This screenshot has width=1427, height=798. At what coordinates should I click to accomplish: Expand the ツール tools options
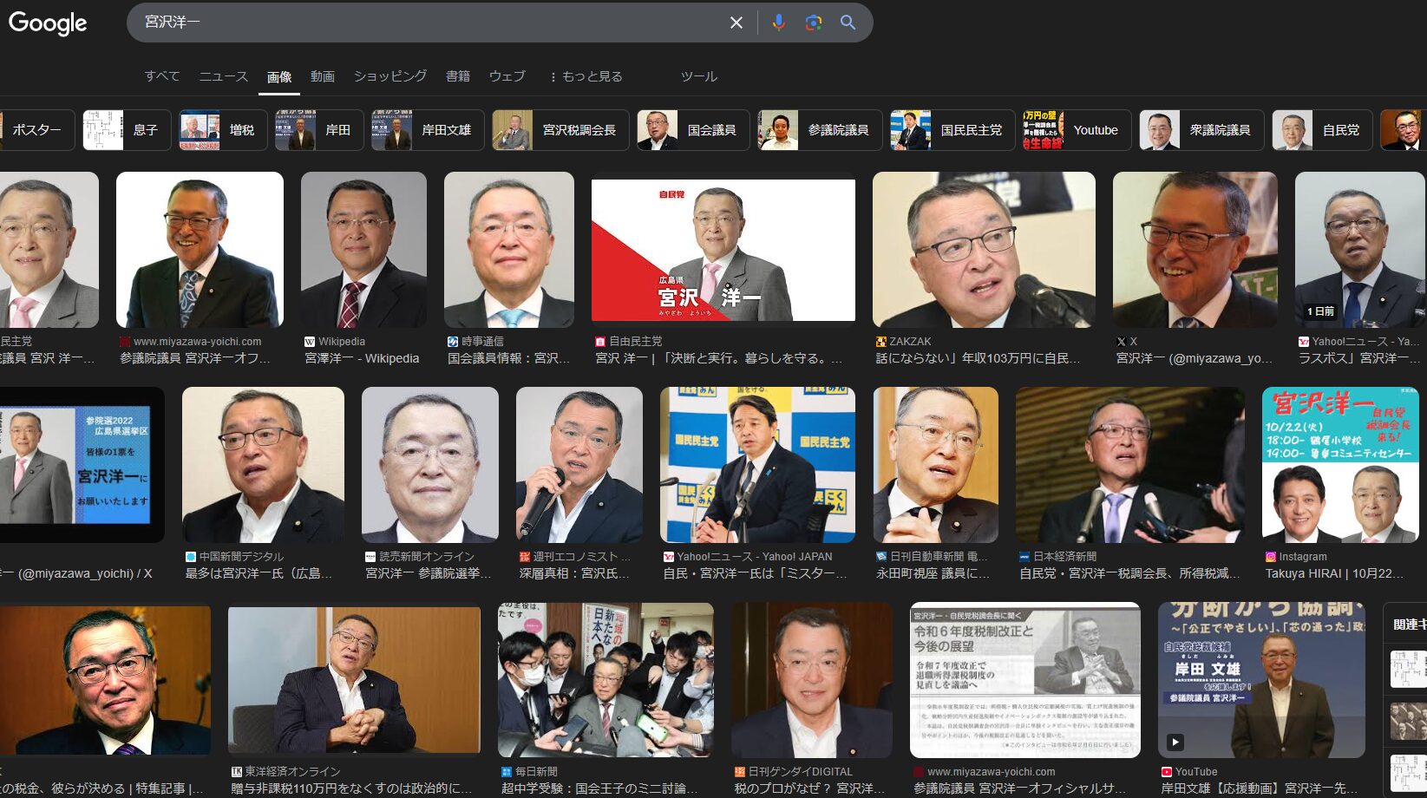pyautogui.click(x=698, y=76)
